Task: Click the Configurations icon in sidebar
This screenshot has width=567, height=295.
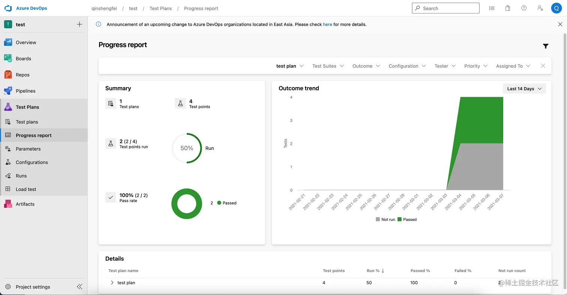Action: tap(8, 162)
